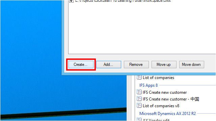Viewport: 216px width, 121px height.
Task: Click the icon for plain IFS Create new customer
Action: coord(139,92)
